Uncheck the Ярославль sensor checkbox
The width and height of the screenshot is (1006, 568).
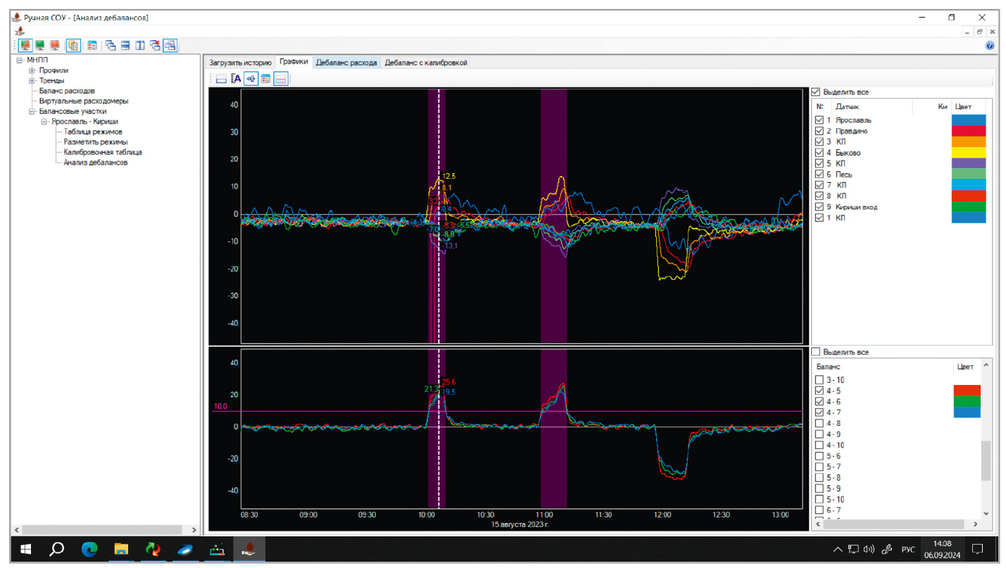819,120
